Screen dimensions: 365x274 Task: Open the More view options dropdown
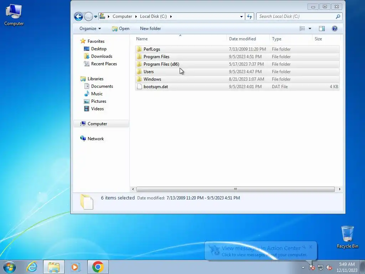tap(310, 29)
